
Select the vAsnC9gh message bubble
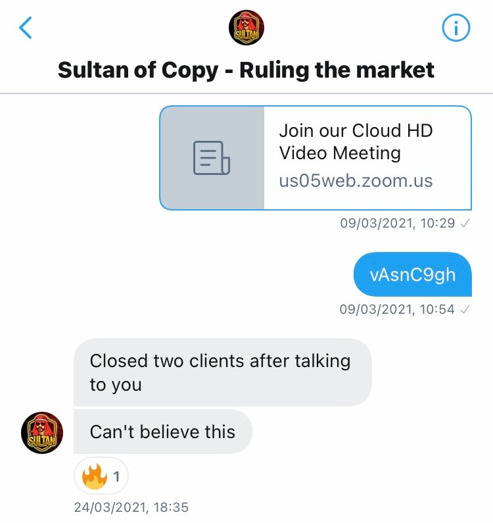click(412, 274)
